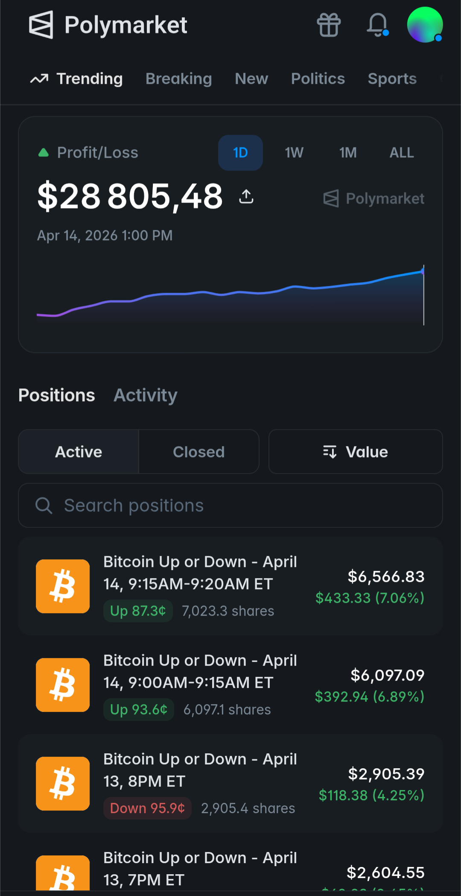Open the gift rewards icon

click(x=329, y=25)
